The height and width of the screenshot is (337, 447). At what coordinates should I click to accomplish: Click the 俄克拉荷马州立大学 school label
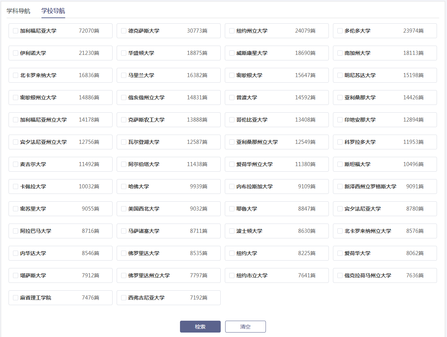click(x=367, y=275)
